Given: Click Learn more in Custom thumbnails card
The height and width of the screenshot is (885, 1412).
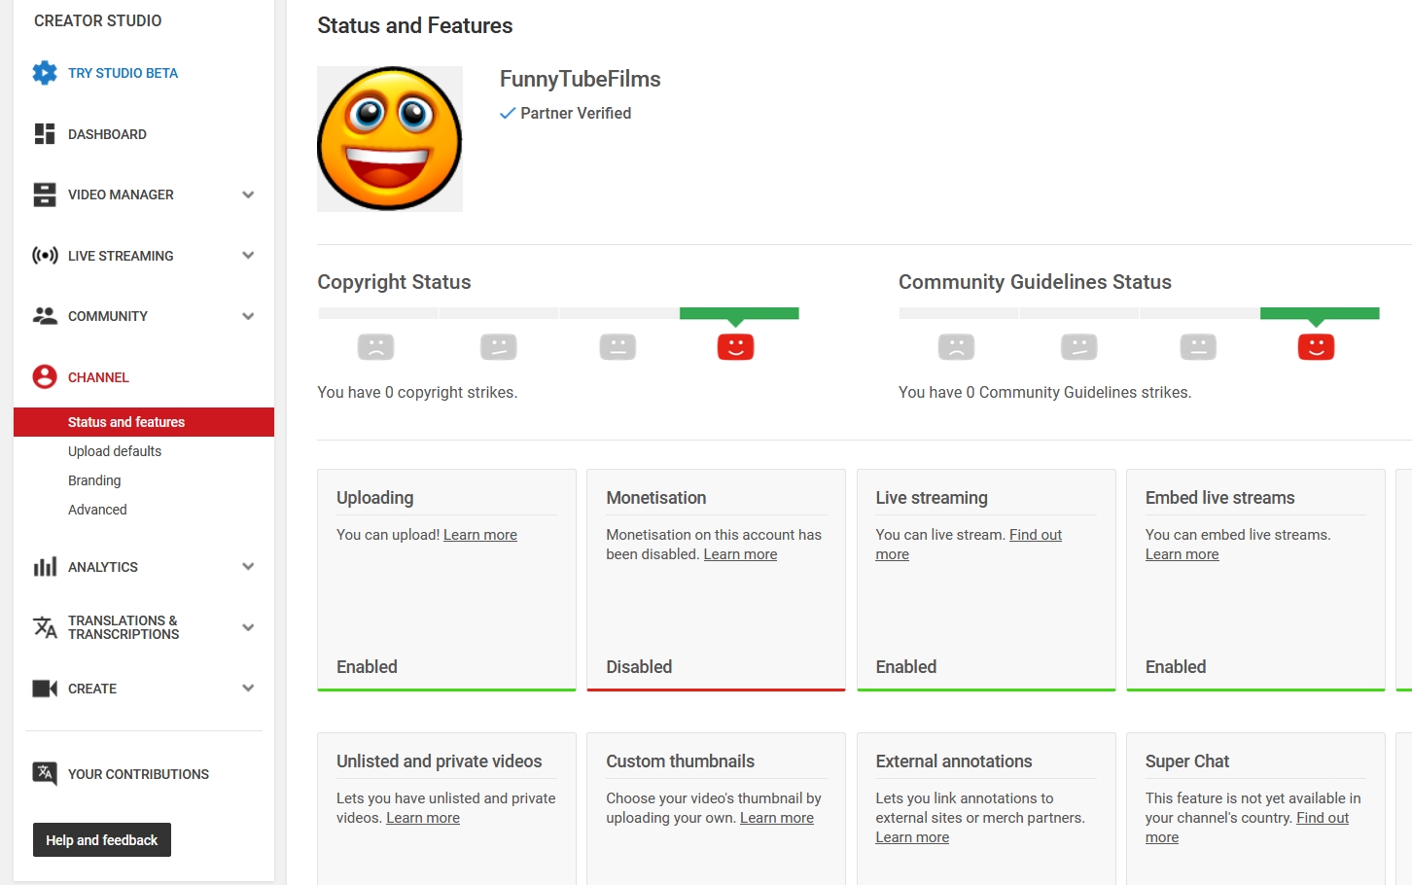Looking at the screenshot, I should pos(777,818).
